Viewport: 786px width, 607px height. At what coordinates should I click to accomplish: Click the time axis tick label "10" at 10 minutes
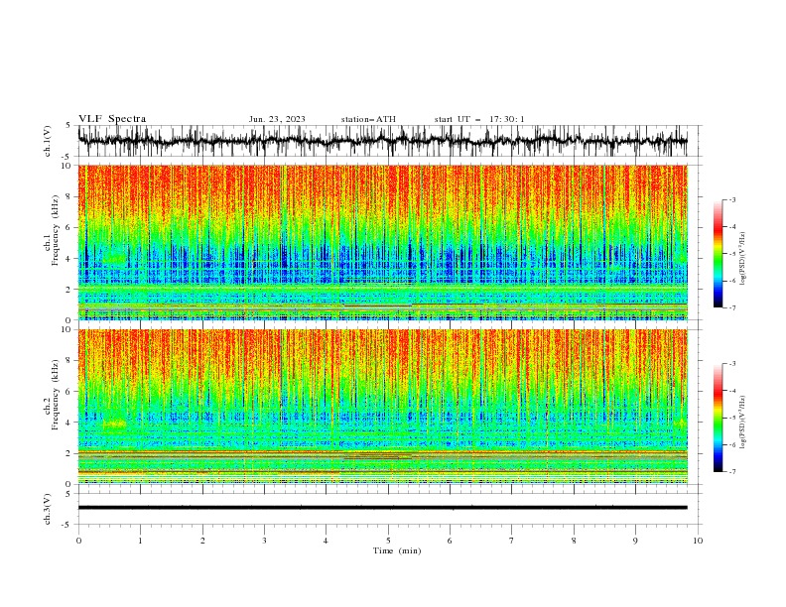pyautogui.click(x=698, y=541)
